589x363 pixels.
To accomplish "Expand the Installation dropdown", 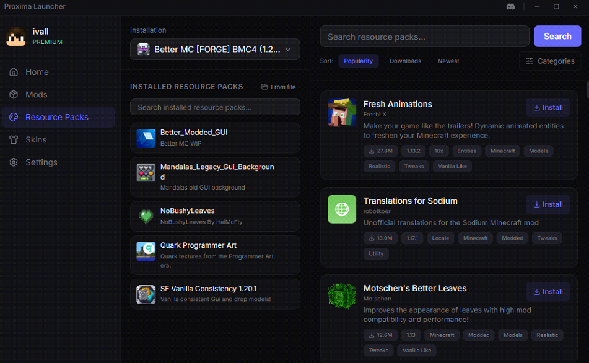I will click(215, 50).
